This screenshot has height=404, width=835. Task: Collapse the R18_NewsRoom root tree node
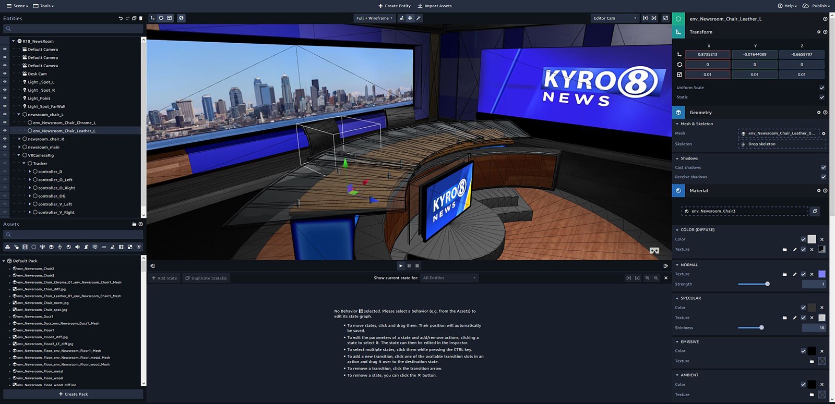coord(14,41)
